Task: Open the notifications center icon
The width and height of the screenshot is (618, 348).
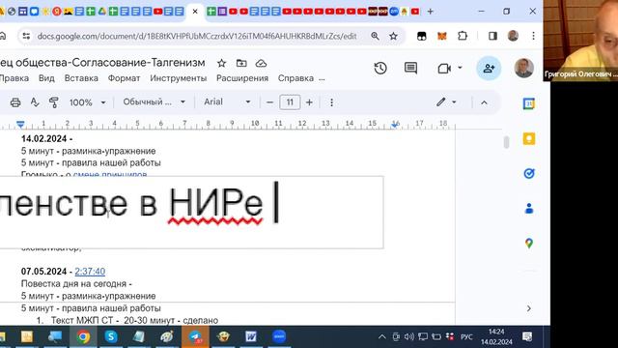Action: click(x=527, y=336)
